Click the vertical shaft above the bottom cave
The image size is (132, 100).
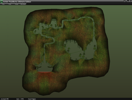click(44, 55)
